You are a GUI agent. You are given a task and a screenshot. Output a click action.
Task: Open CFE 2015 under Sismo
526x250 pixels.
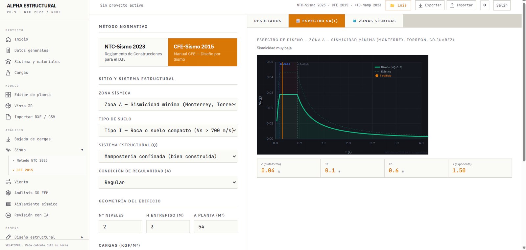[x=25, y=170]
